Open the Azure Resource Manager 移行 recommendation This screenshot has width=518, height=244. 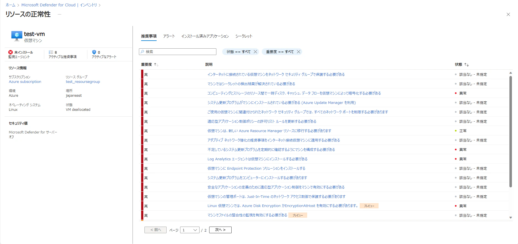(x=269, y=131)
